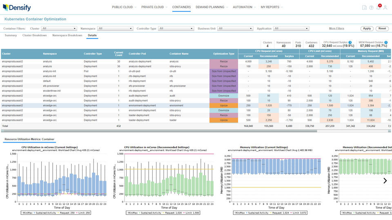Screen dimensions: 392x220
Task: Open the Cluster filter dropdown
Action: click(59, 29)
